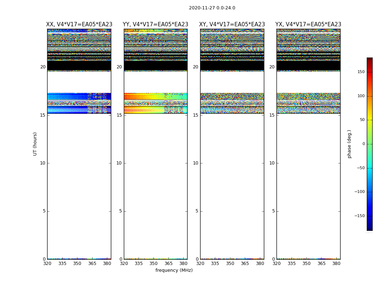Select the "YY, V4*V17=EA05*EA23" panel title

point(156,24)
